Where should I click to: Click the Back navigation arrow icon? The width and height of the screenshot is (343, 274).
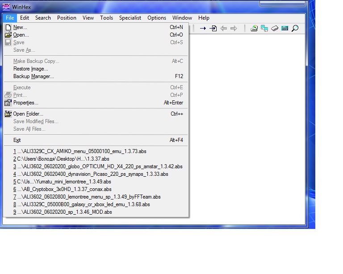tap(223, 29)
